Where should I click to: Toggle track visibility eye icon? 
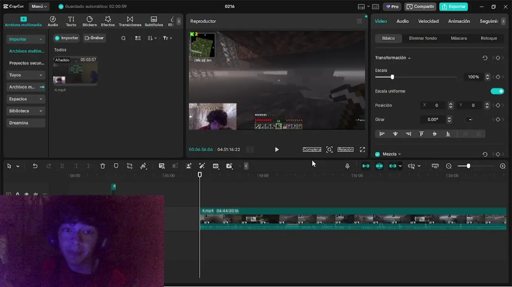pyautogui.click(x=27, y=194)
